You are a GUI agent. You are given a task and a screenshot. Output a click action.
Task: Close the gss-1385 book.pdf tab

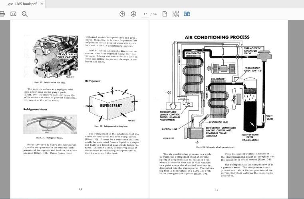[x=42, y=4]
